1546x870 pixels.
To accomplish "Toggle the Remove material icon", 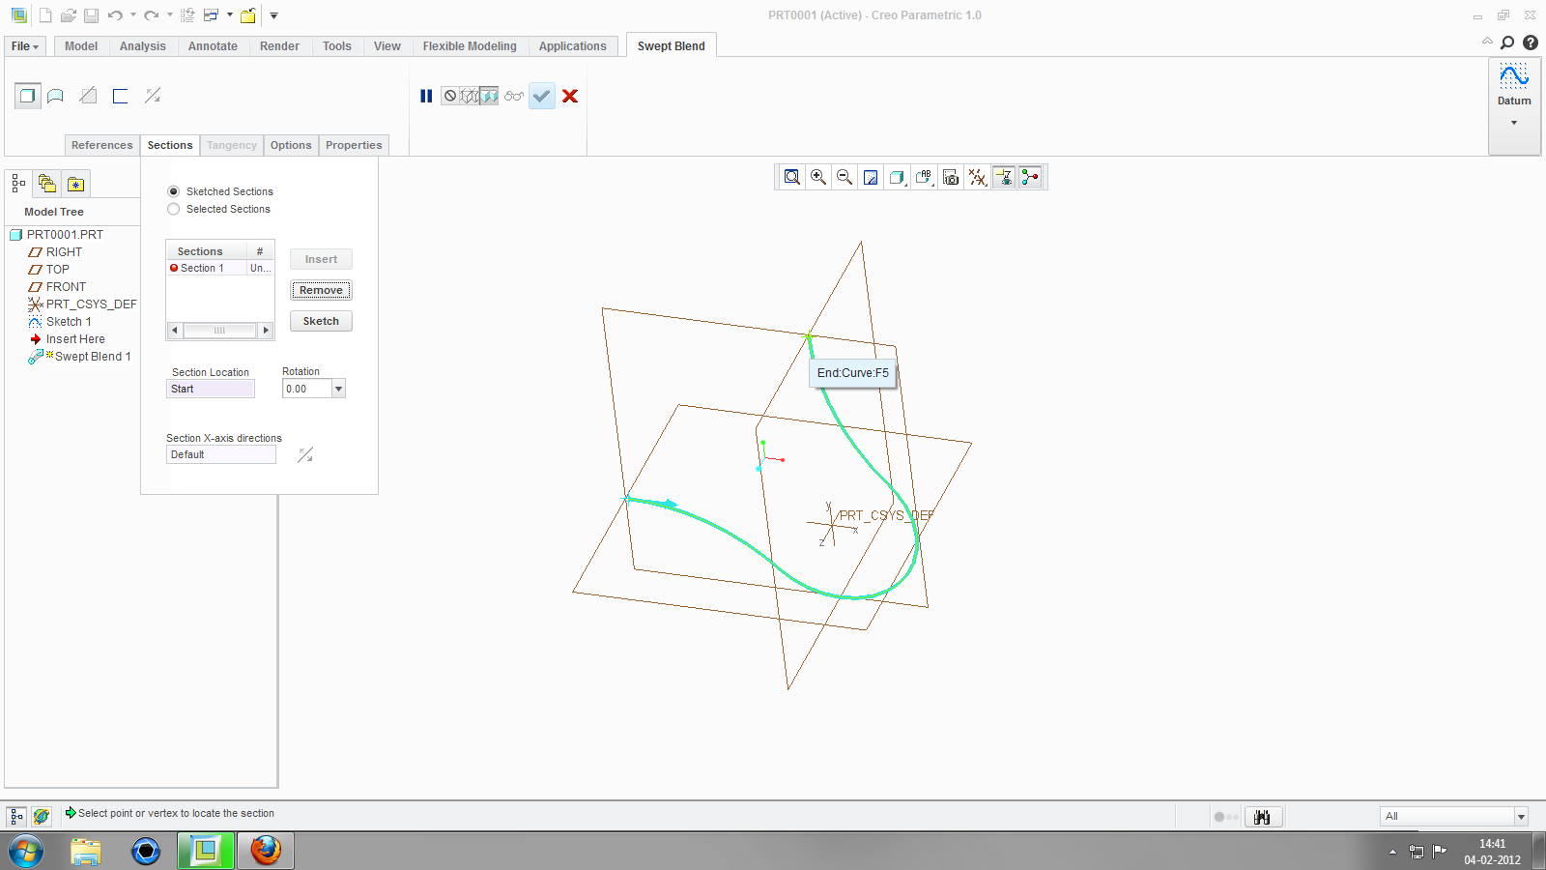I will (88, 96).
